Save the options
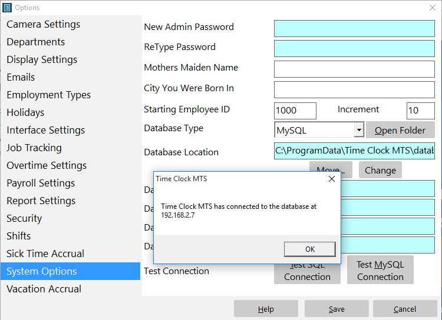 click(x=337, y=309)
